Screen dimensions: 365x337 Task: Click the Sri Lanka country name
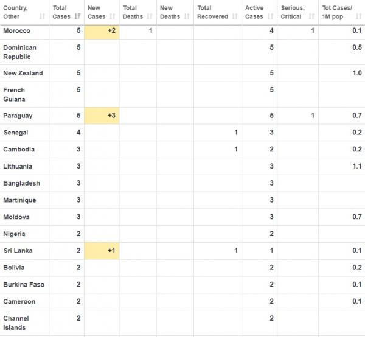[x=18, y=251]
